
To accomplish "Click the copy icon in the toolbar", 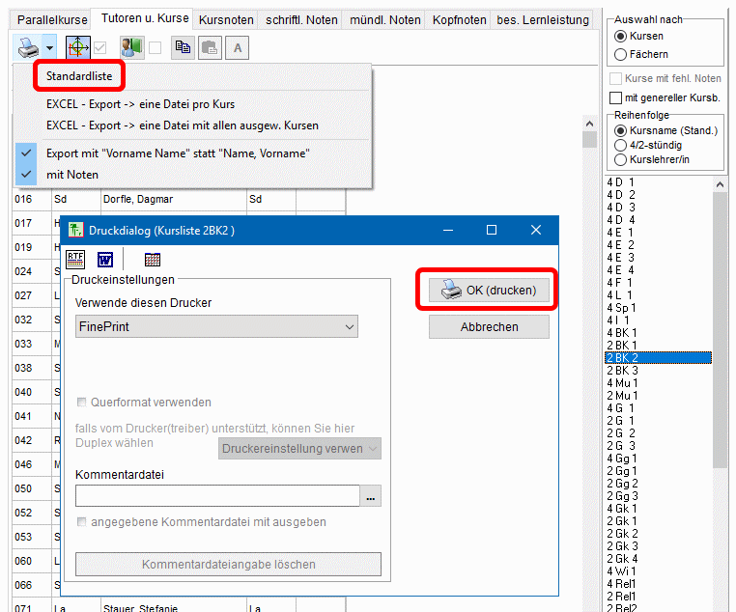I will tap(182, 47).
